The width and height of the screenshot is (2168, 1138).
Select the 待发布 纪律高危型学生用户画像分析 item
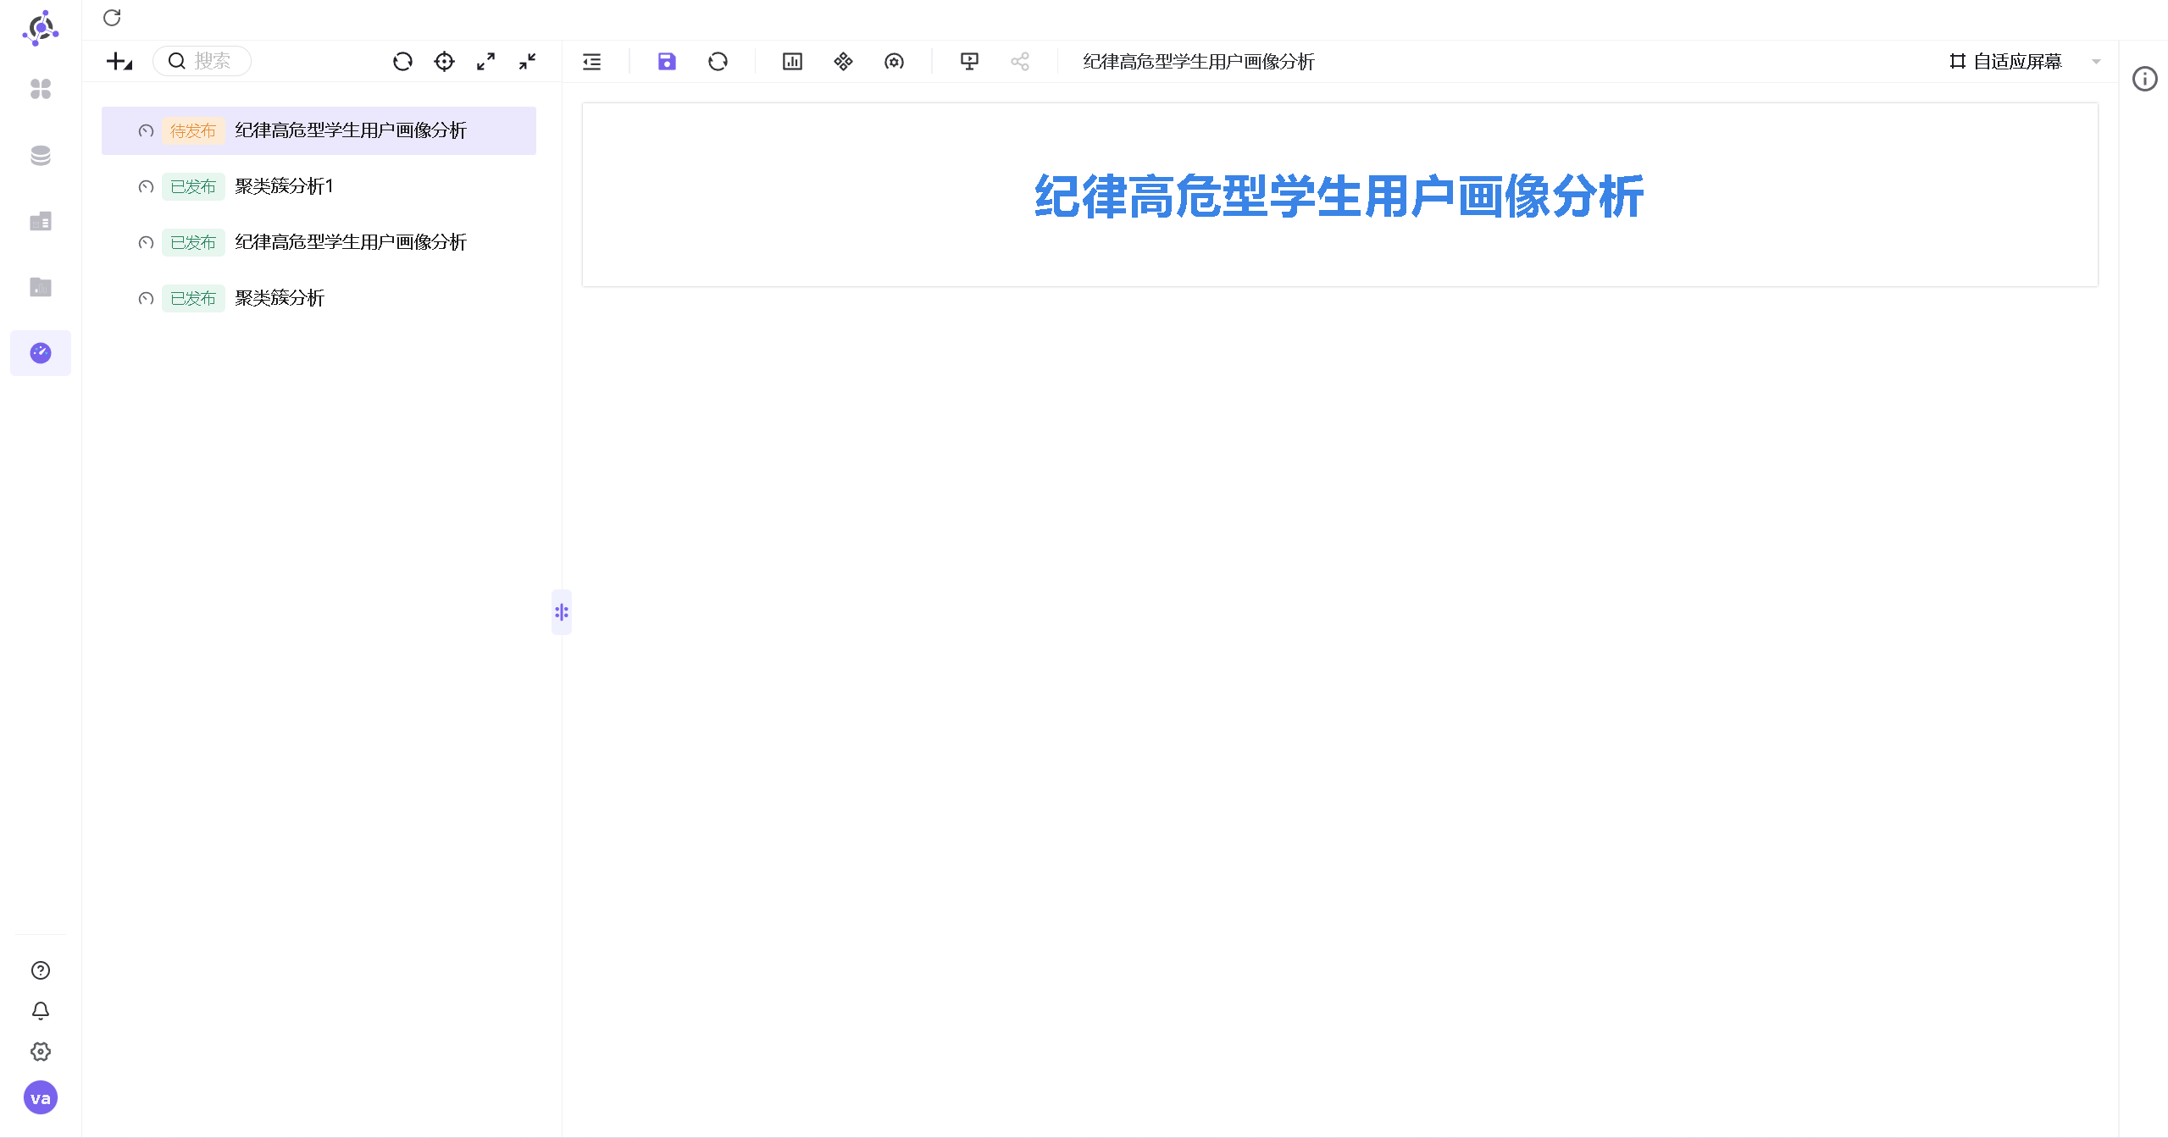319,130
